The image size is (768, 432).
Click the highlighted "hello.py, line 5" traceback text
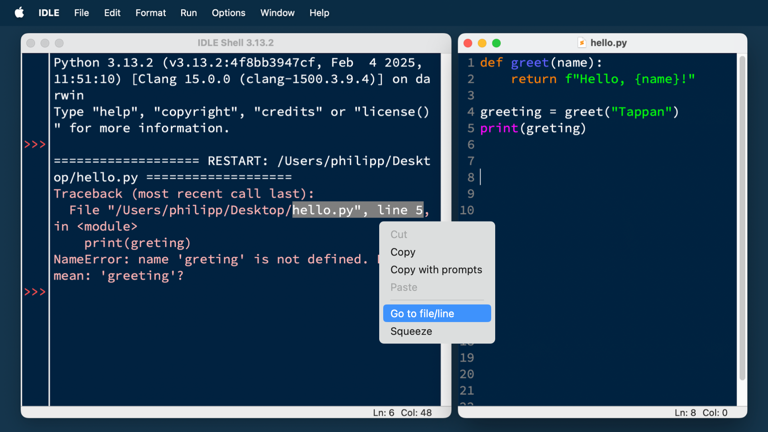click(357, 210)
